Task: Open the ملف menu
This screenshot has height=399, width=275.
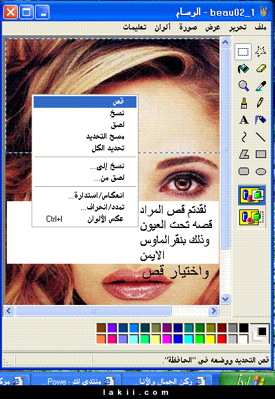Action: point(261,27)
